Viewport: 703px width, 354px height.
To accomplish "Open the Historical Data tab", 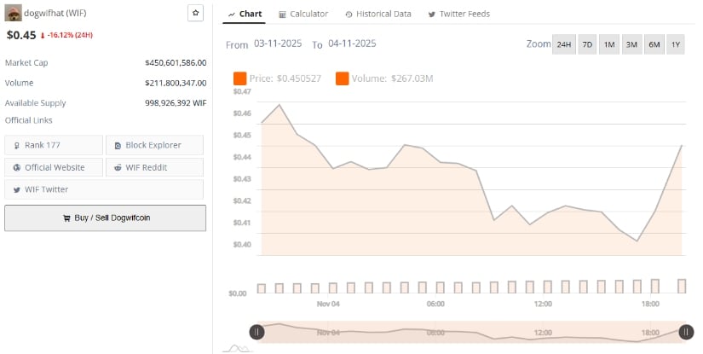I will tap(378, 15).
